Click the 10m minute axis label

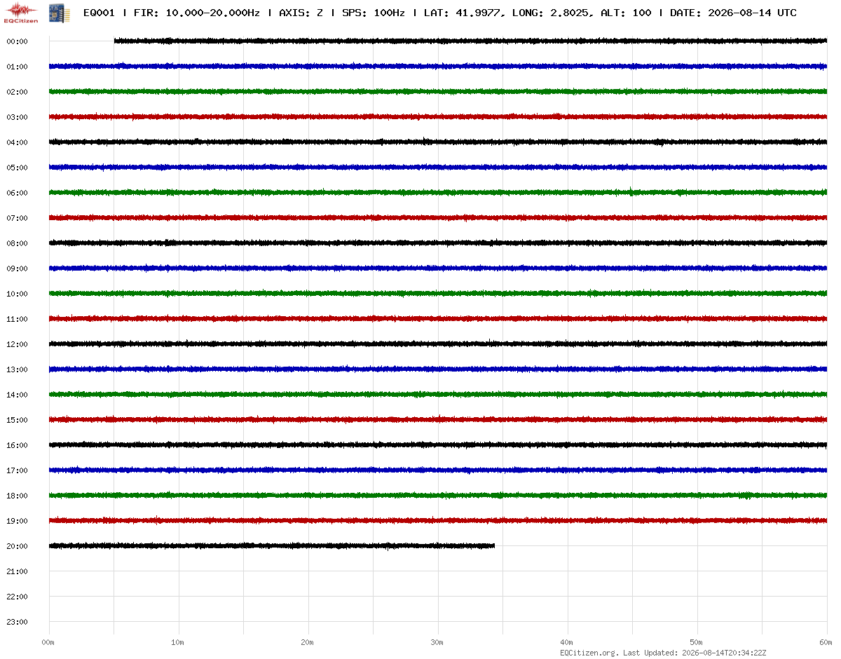(177, 642)
